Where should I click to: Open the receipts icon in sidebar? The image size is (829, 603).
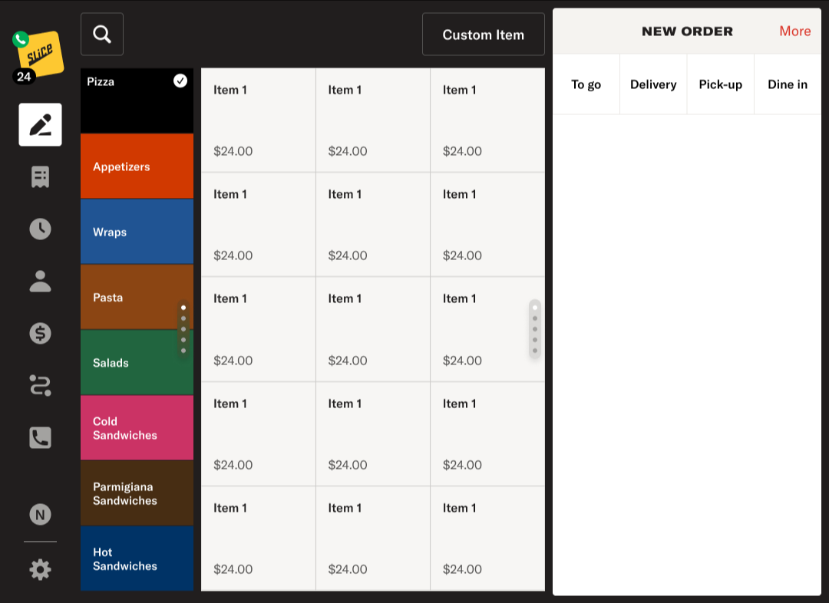pyautogui.click(x=40, y=177)
